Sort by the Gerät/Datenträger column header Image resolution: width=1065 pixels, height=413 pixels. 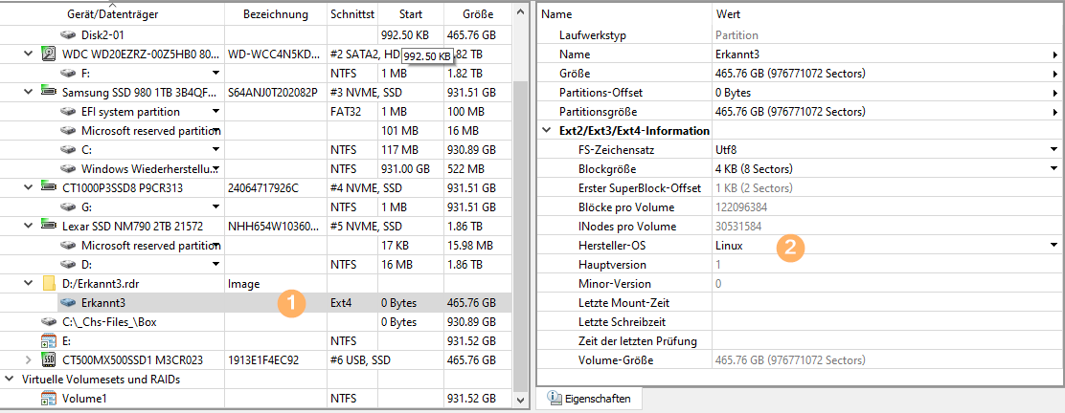113,15
